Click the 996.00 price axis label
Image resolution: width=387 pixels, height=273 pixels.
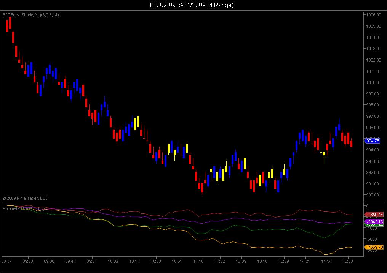(373, 128)
